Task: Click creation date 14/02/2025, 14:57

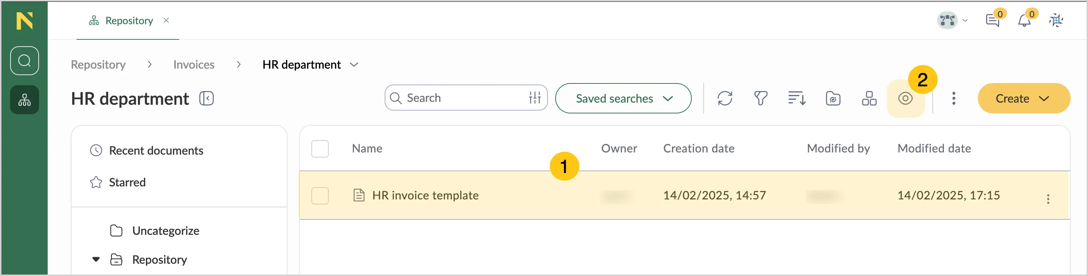Action: coord(714,195)
